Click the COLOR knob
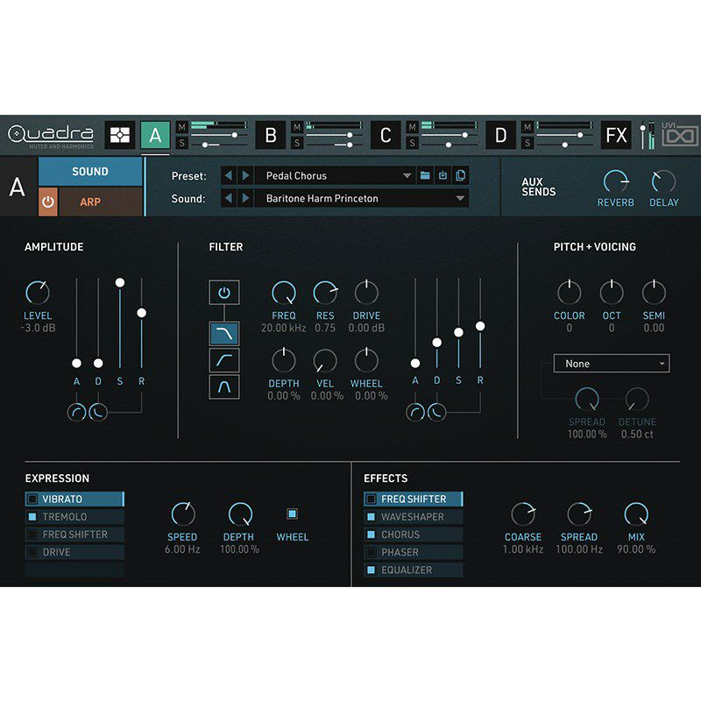This screenshot has height=701, width=701. click(569, 293)
